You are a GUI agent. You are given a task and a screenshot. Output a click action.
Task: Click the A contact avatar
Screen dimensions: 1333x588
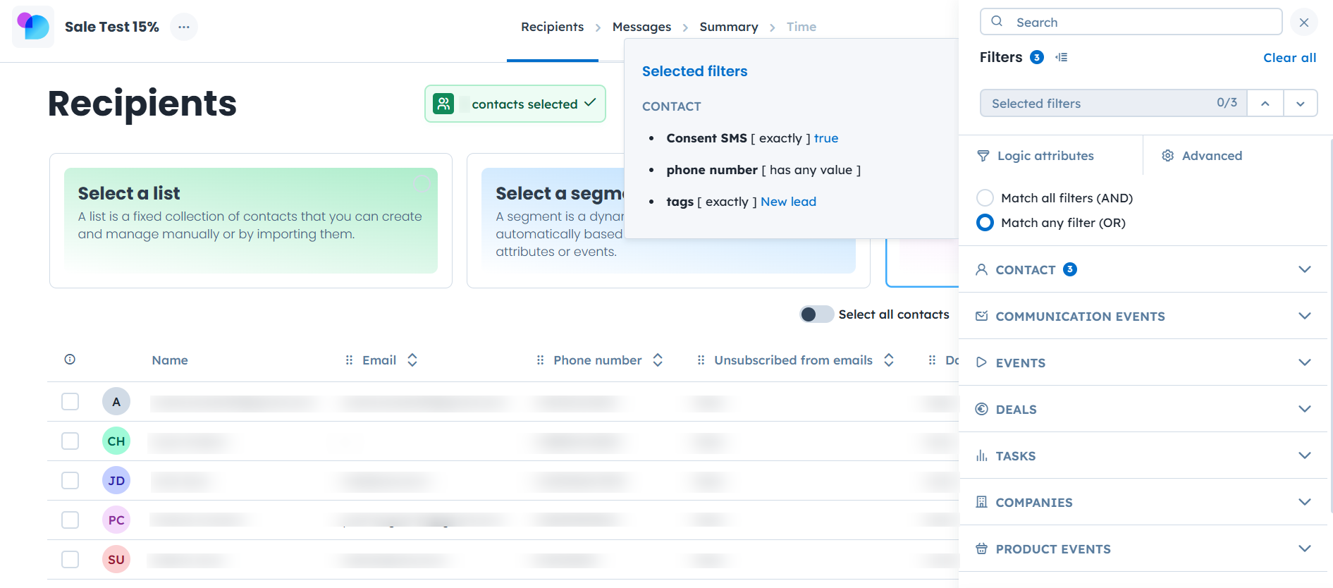click(x=116, y=402)
